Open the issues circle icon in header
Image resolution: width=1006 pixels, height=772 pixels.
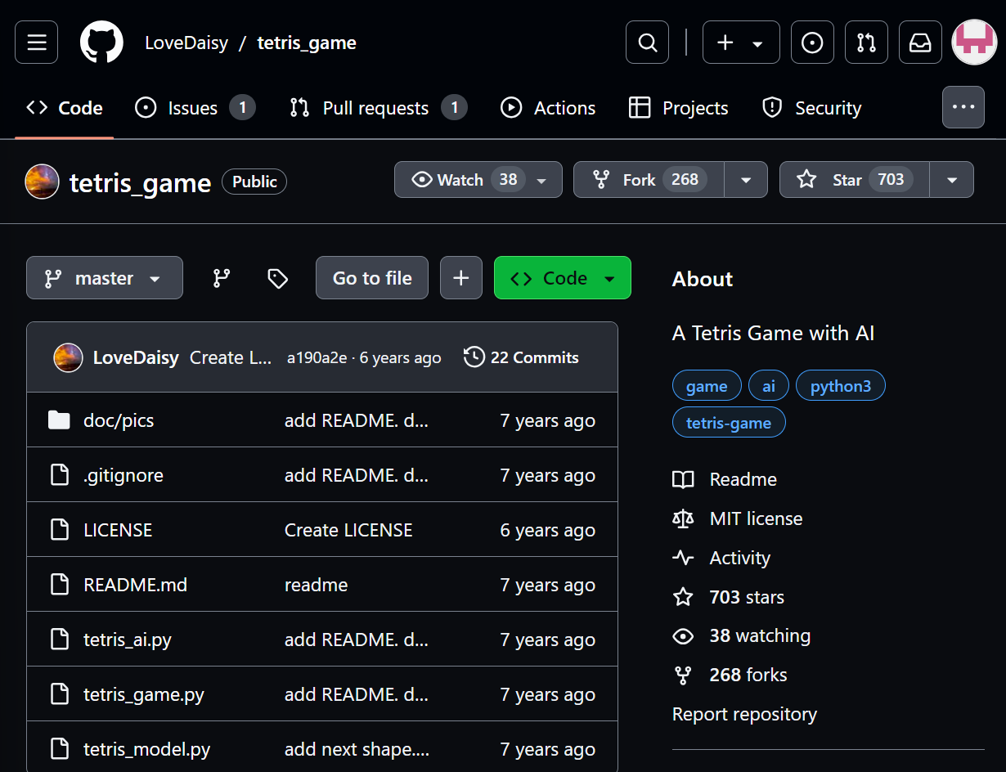812,43
